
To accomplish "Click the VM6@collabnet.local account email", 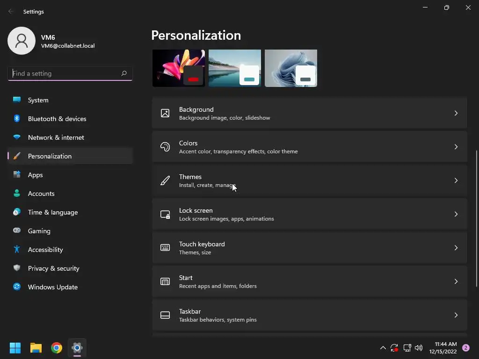I will (68, 46).
